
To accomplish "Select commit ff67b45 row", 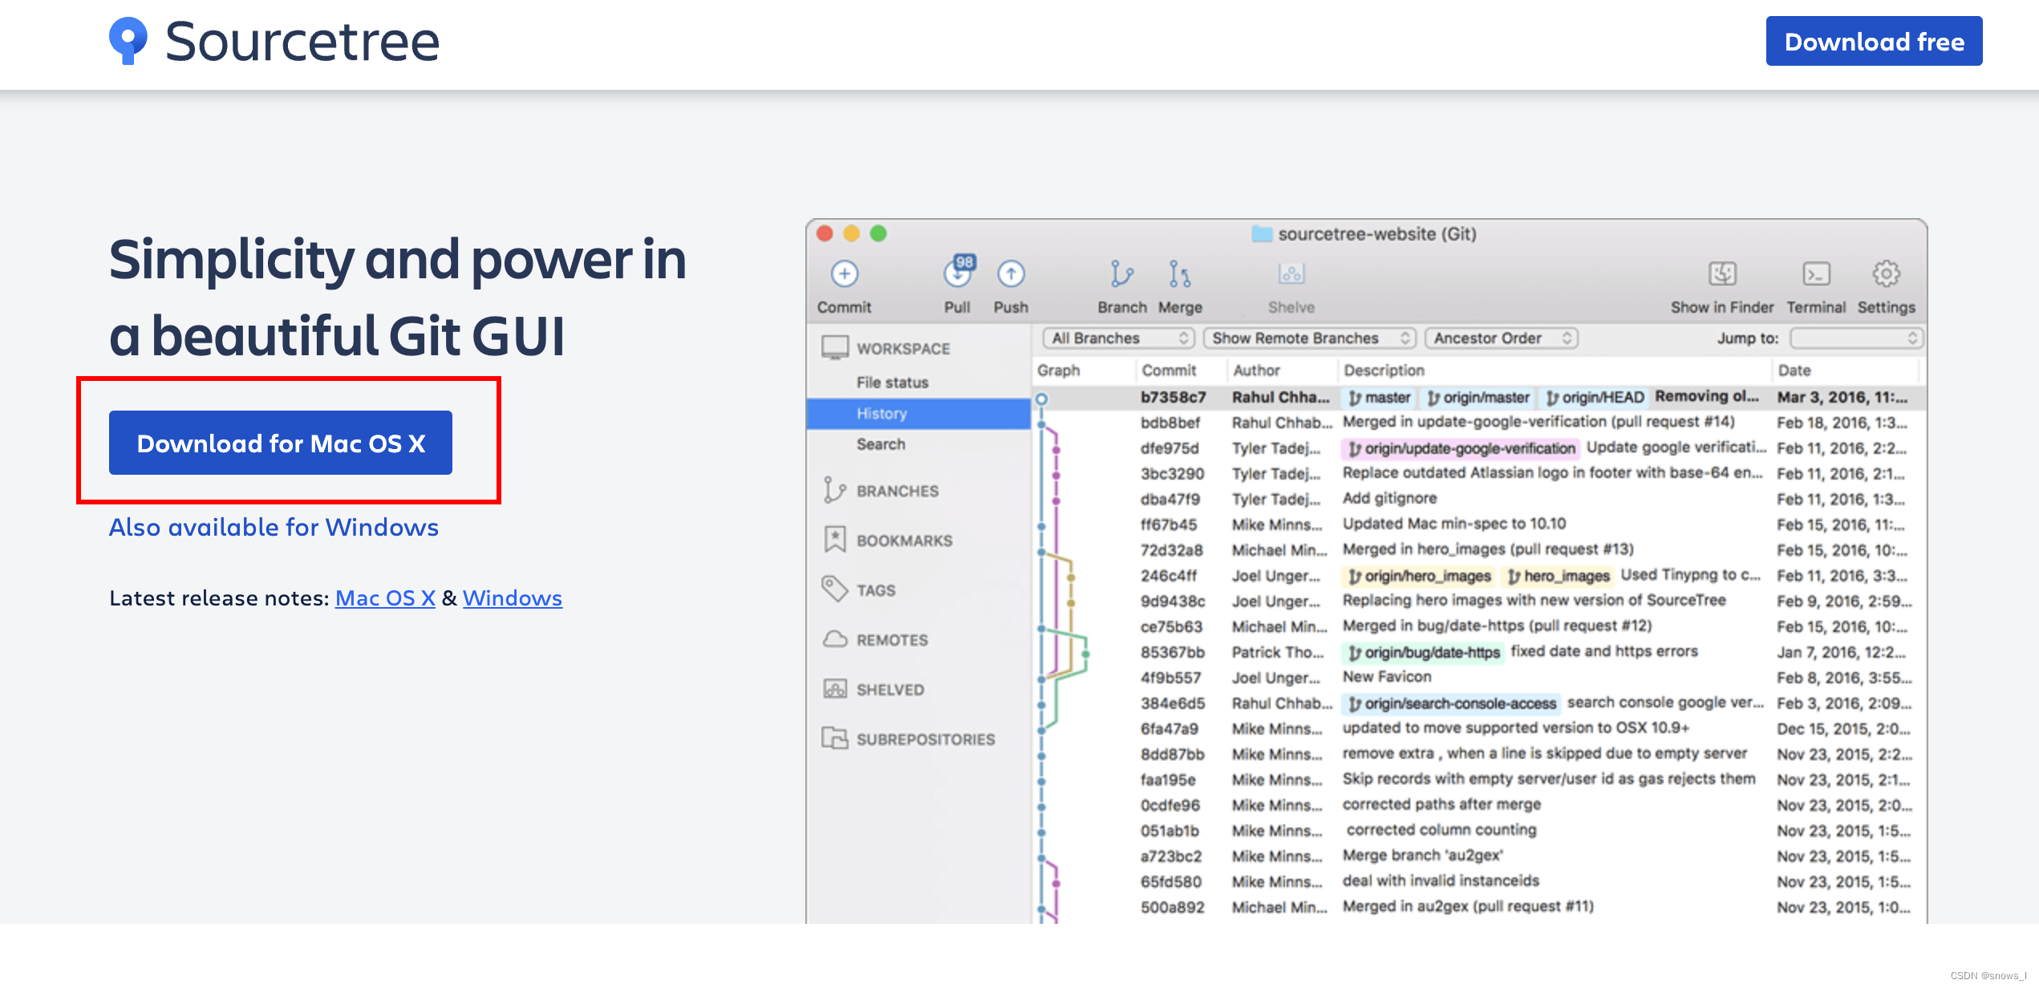I will [x=1478, y=524].
